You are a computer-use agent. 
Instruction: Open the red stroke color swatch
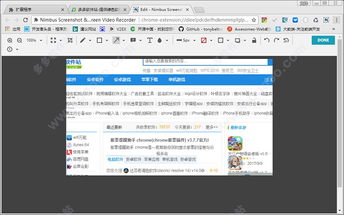(x=204, y=40)
